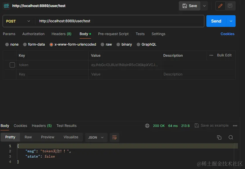Viewport: 245px width, 169px height.
Task: Click the Save button
Action: pyautogui.click(x=190, y=6)
